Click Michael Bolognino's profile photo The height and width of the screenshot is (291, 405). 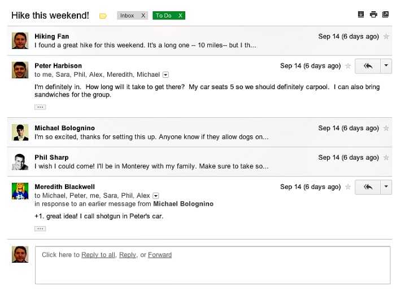tap(20, 133)
